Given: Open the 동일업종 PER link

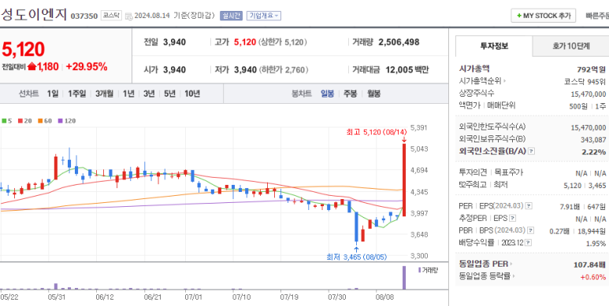Looking at the screenshot, I should pyautogui.click(x=485, y=264).
